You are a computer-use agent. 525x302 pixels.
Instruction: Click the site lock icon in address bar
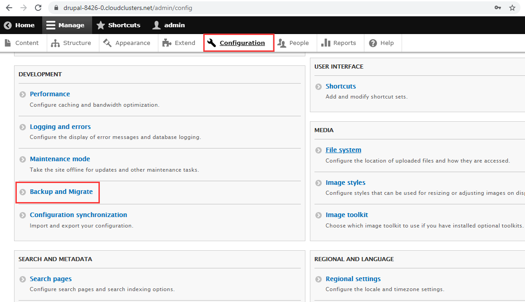click(57, 8)
